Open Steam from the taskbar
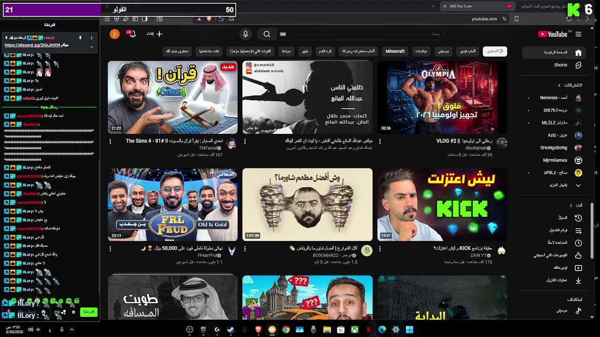600x337 pixels. point(231,330)
